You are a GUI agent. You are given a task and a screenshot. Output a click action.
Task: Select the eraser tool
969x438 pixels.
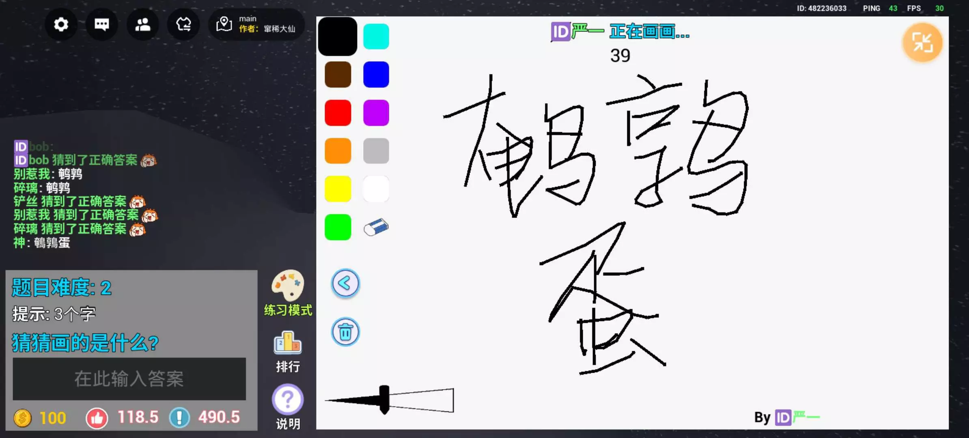click(x=376, y=227)
